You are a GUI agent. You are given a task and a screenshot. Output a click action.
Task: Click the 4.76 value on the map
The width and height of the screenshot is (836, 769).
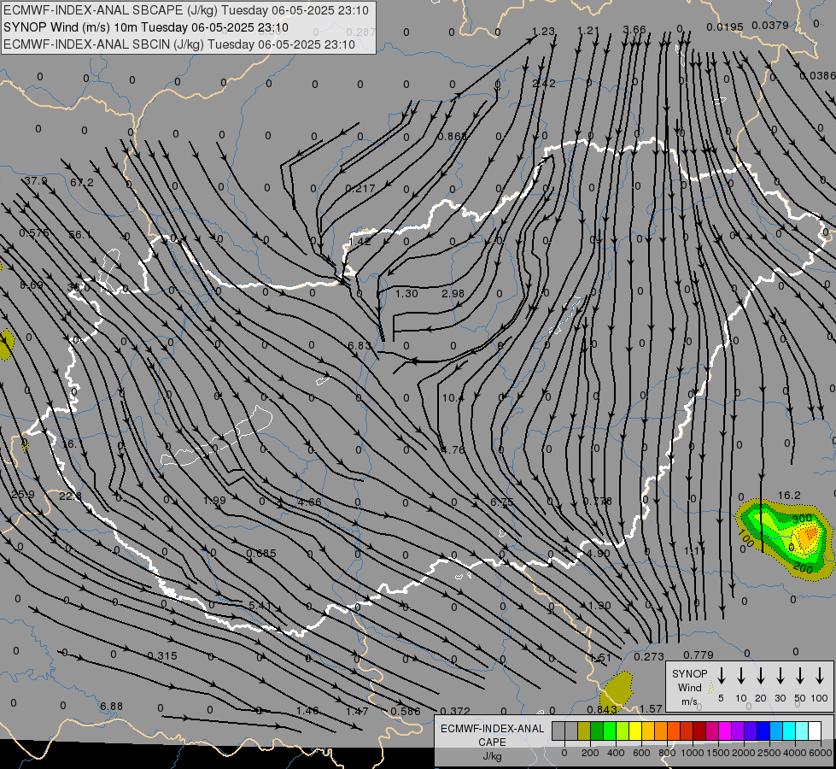point(453,450)
